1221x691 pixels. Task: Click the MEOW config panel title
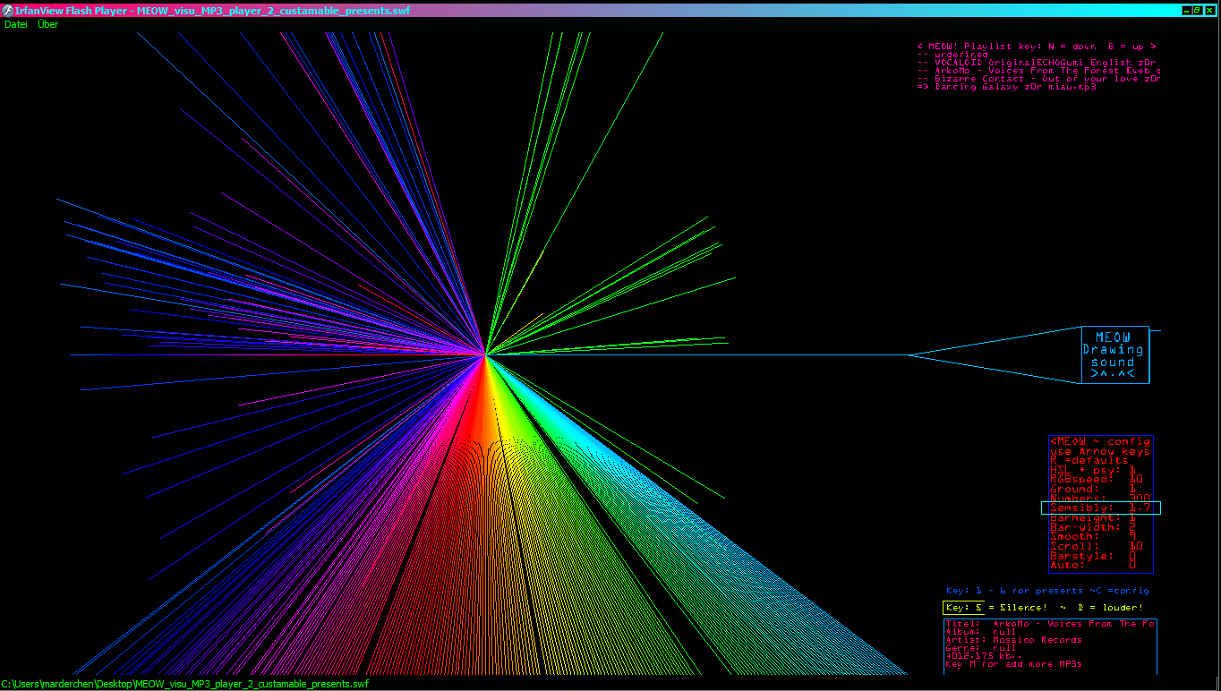click(1100, 441)
